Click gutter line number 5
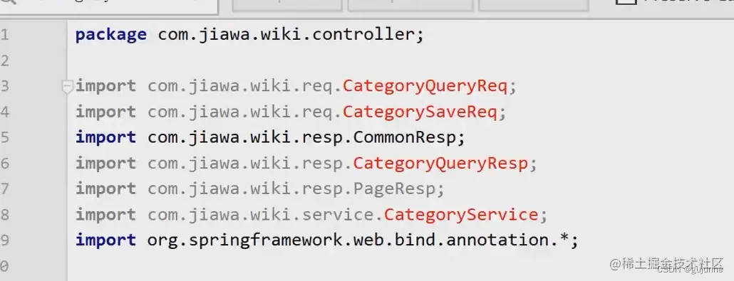Screen dimensions: 734x281 point(4,138)
